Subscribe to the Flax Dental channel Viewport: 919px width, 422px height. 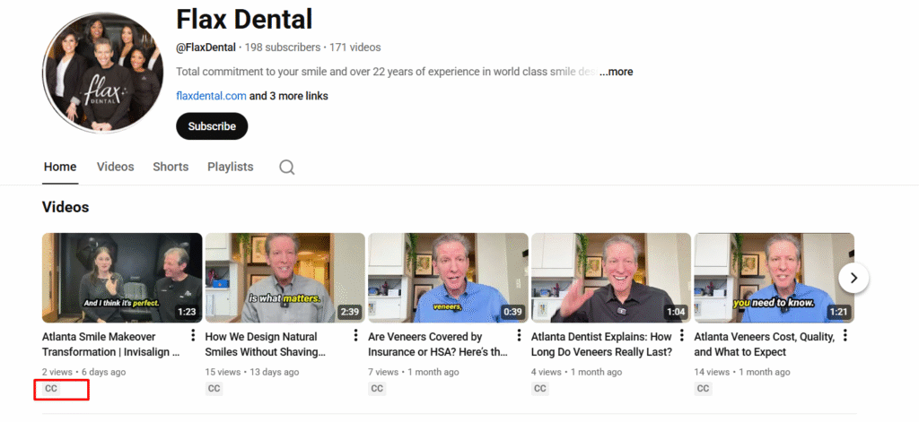click(212, 126)
